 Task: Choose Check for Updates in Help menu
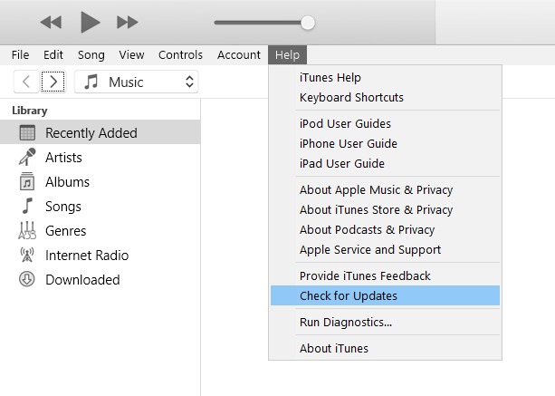349,295
